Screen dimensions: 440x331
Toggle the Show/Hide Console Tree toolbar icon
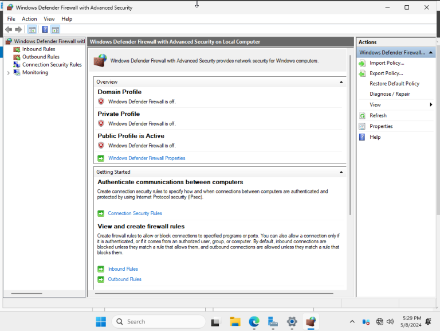(x=32, y=29)
